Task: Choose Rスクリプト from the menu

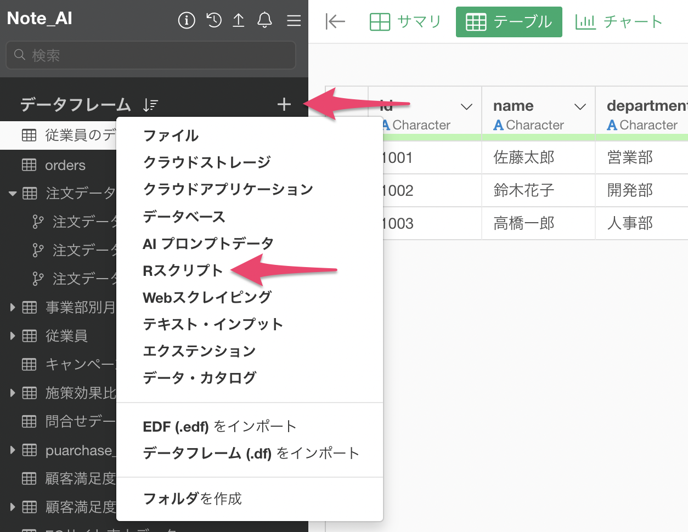Action: coord(183,270)
